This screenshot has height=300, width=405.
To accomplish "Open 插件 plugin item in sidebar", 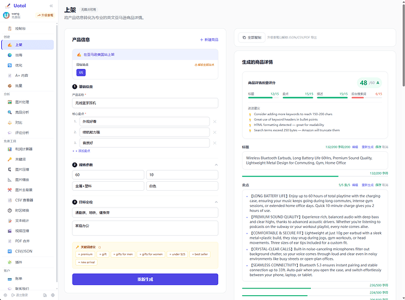I will (28, 262).
